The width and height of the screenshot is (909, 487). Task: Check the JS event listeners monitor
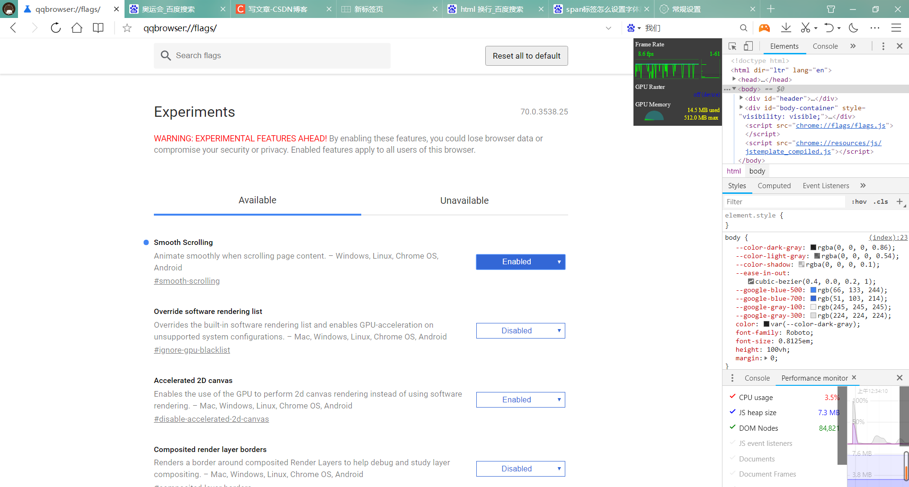[x=731, y=443]
